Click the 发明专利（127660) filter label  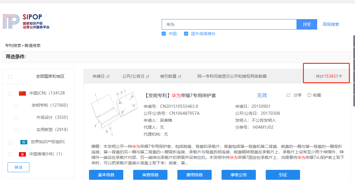coord(50,105)
